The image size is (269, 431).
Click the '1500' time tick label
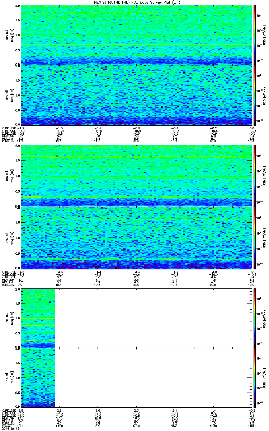tap(136, 426)
